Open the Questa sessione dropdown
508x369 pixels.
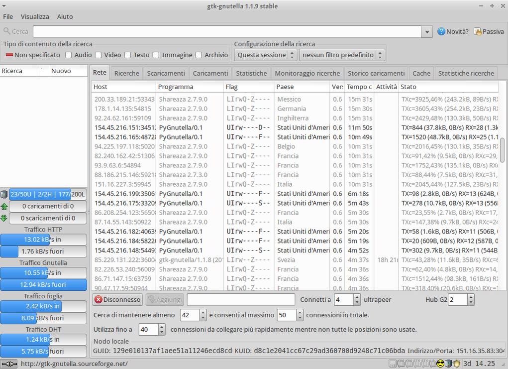tap(265, 55)
